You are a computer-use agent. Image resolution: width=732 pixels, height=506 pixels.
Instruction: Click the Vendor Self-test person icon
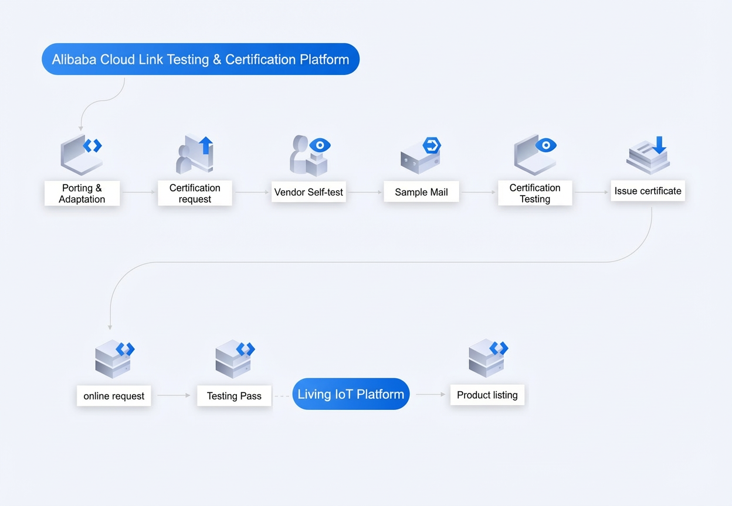point(310,155)
